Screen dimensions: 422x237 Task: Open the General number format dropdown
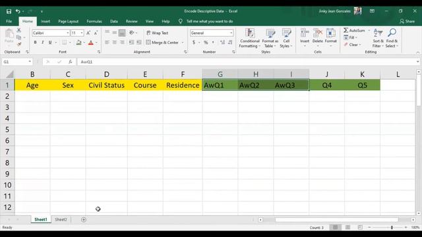click(231, 33)
